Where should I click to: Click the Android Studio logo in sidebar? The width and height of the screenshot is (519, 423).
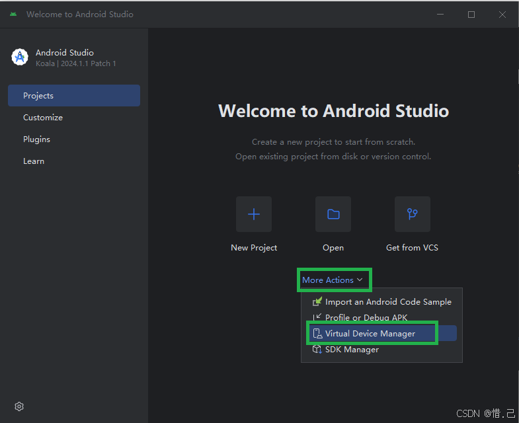click(20, 57)
